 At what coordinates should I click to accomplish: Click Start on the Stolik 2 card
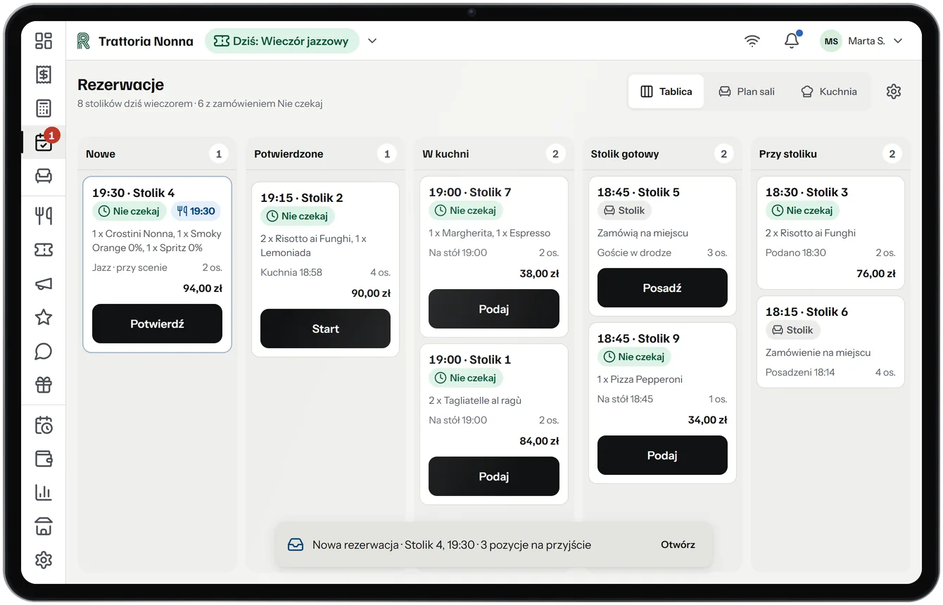pyautogui.click(x=325, y=329)
